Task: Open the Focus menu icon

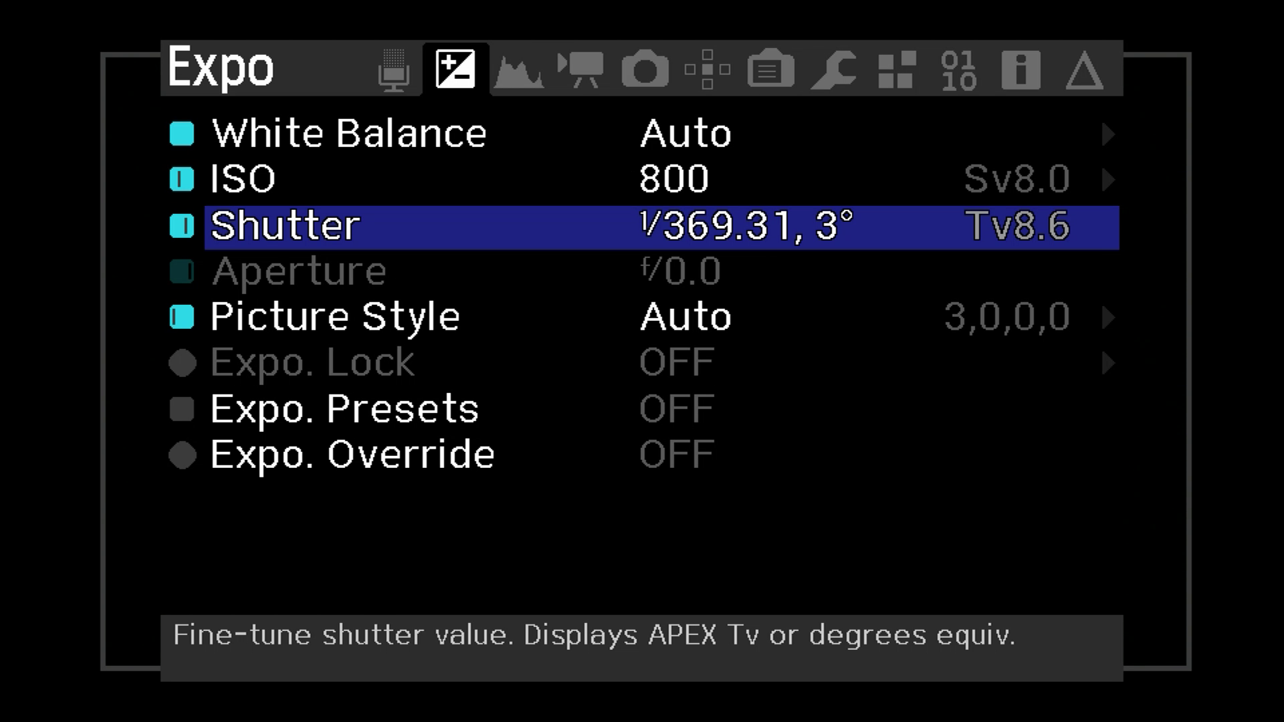Action: 707,70
